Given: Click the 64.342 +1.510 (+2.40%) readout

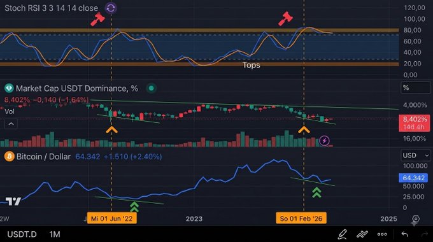Looking at the screenshot, I should coord(118,157).
